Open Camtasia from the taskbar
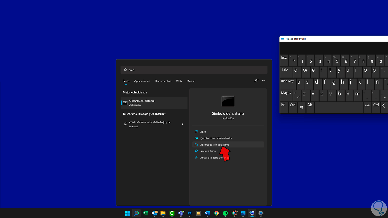The height and width of the screenshot is (218, 388). click(172, 213)
